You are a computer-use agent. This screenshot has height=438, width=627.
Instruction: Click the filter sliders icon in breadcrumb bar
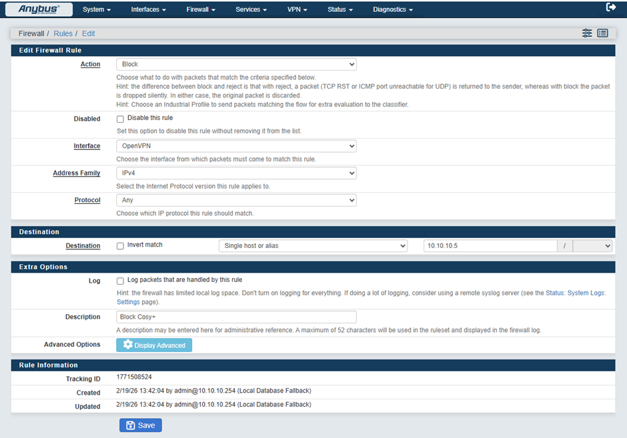[587, 33]
